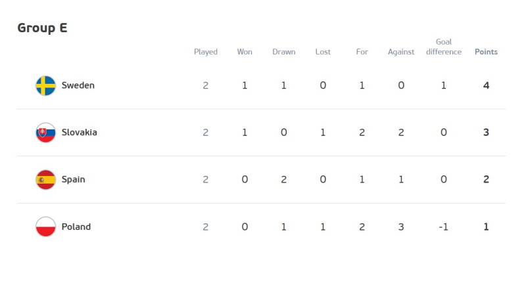Click Slovakia's points value 3
The width and height of the screenshot is (526, 281).
pyautogui.click(x=486, y=133)
